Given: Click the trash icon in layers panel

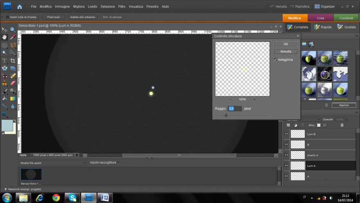Looking at the screenshot, I should pyautogui.click(x=342, y=125).
